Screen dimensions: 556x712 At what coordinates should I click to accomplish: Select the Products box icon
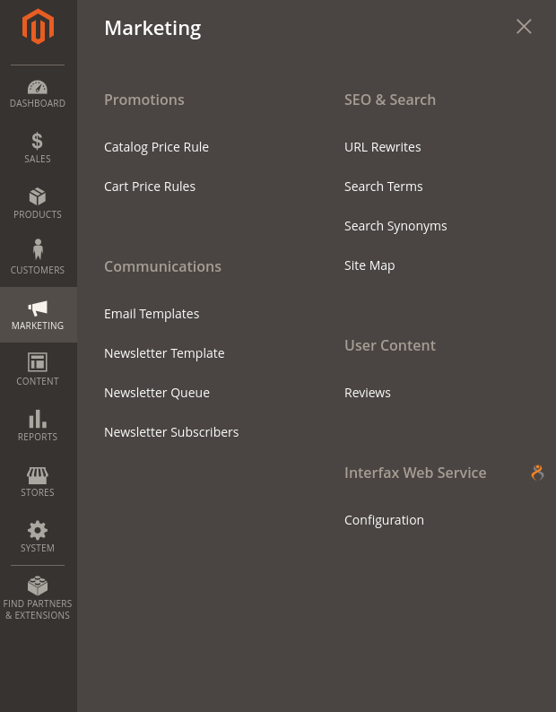coord(38,196)
